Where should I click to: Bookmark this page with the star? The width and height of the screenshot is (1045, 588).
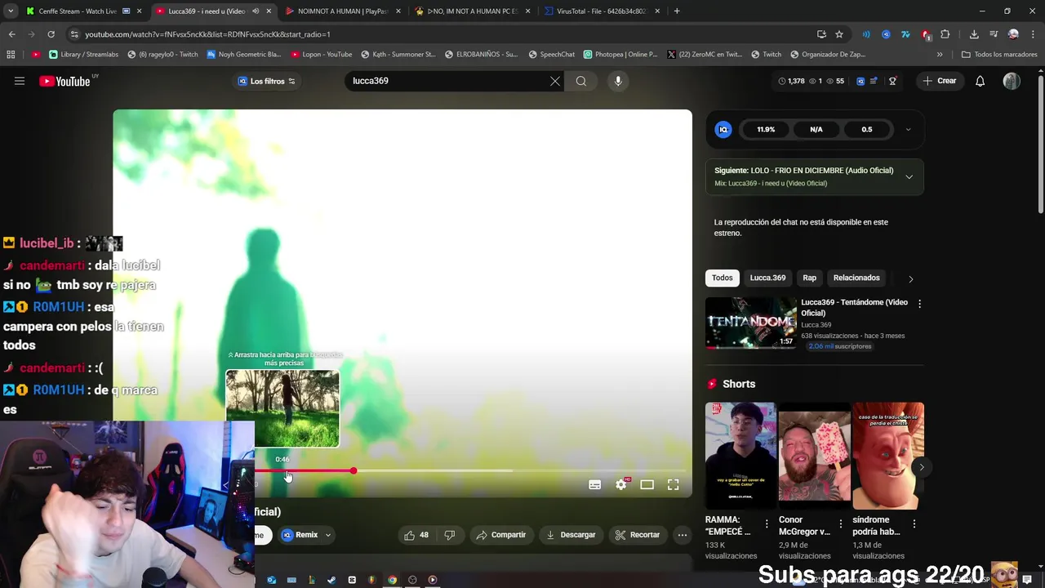click(x=839, y=34)
